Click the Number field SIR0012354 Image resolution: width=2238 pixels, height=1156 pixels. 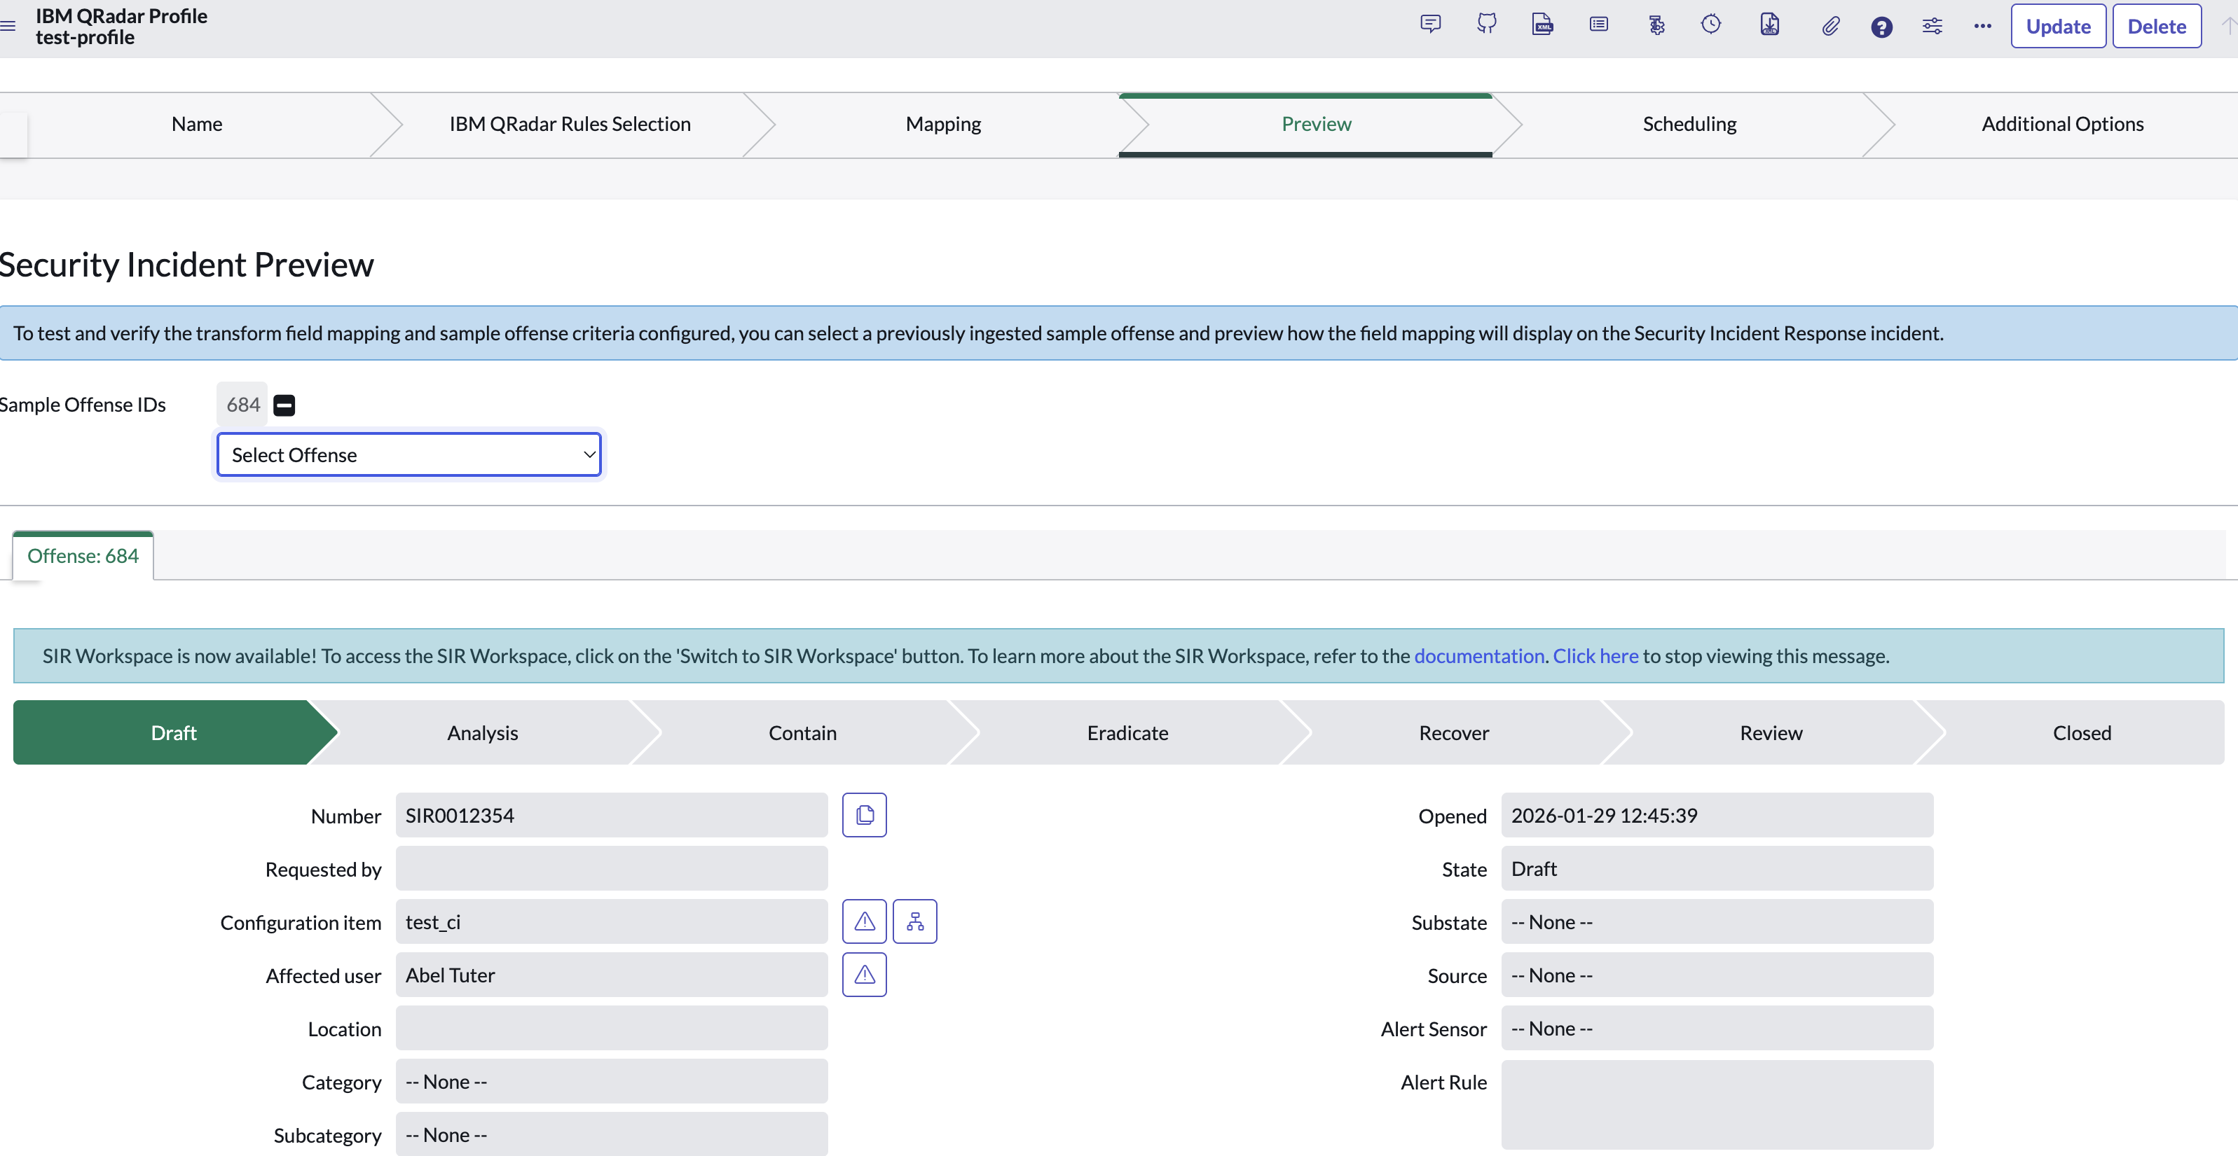click(x=612, y=815)
